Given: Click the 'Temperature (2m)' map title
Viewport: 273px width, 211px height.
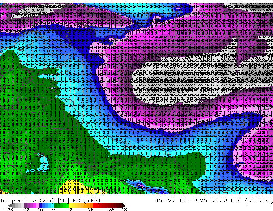Looking at the screenshot, I should pos(27,201).
